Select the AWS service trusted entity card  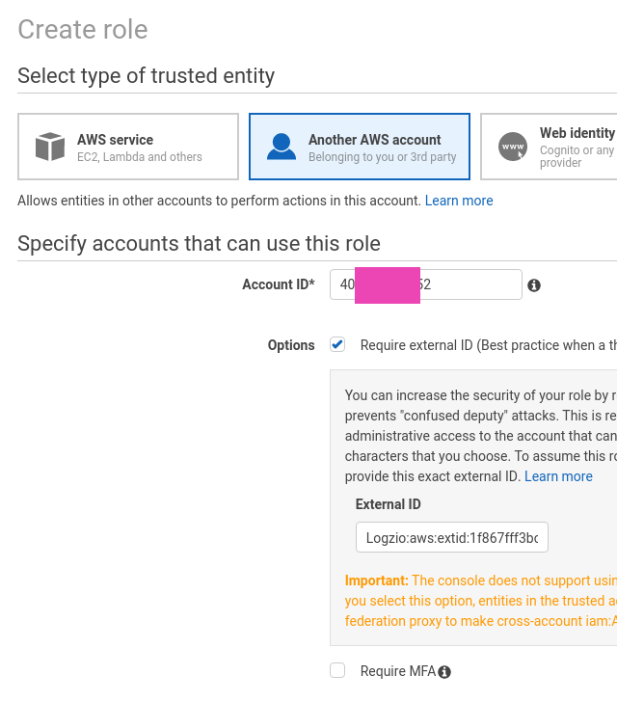point(128,147)
